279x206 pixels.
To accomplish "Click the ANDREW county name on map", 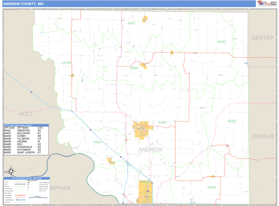I will (x=151, y=149).
